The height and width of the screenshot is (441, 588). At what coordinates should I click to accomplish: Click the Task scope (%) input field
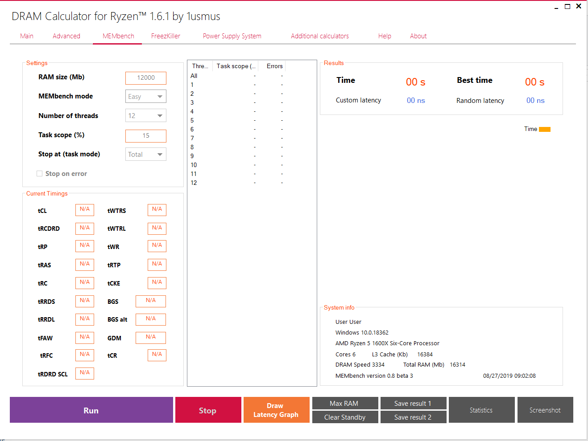(x=146, y=136)
